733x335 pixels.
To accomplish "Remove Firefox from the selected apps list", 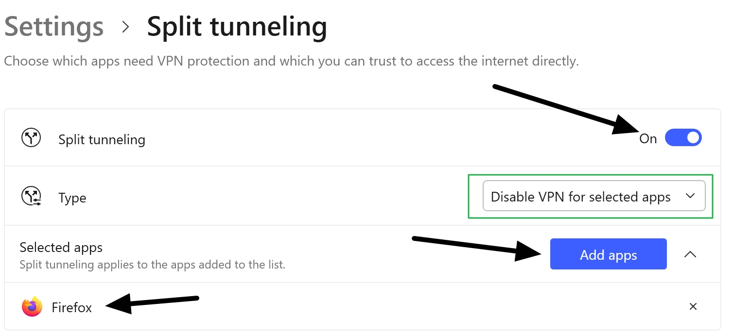I will pyautogui.click(x=693, y=306).
